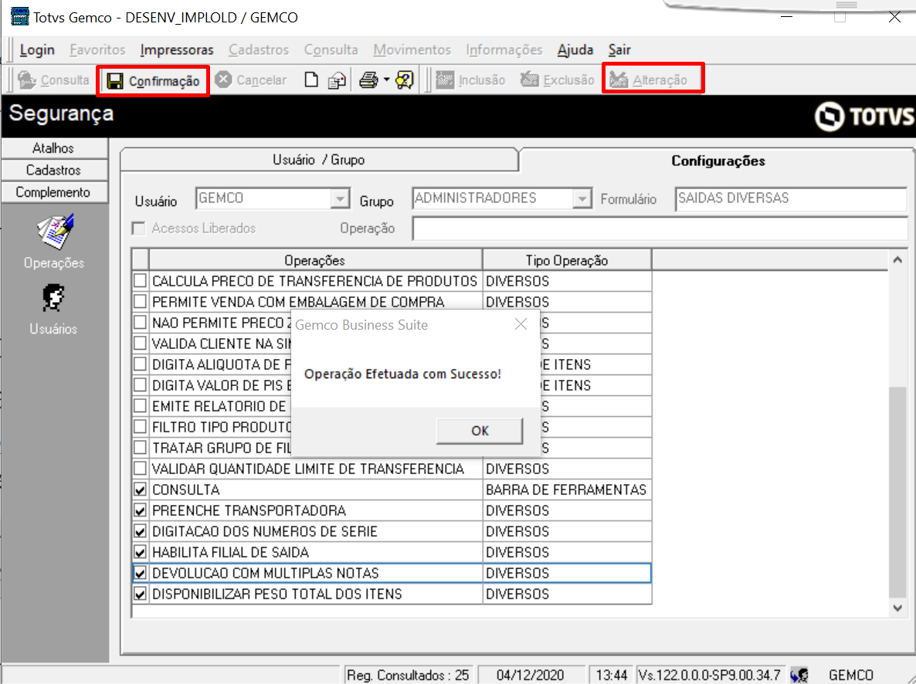Image resolution: width=916 pixels, height=684 pixels.
Task: Click the 04/12/2020 date in status bar
Action: click(530, 676)
